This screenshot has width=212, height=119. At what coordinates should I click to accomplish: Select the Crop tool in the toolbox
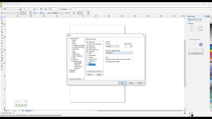pos(2,23)
